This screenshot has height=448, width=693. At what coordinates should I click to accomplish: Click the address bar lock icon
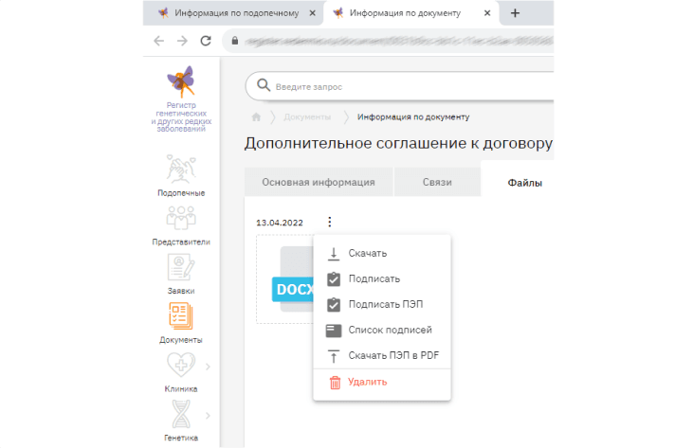[x=235, y=41]
